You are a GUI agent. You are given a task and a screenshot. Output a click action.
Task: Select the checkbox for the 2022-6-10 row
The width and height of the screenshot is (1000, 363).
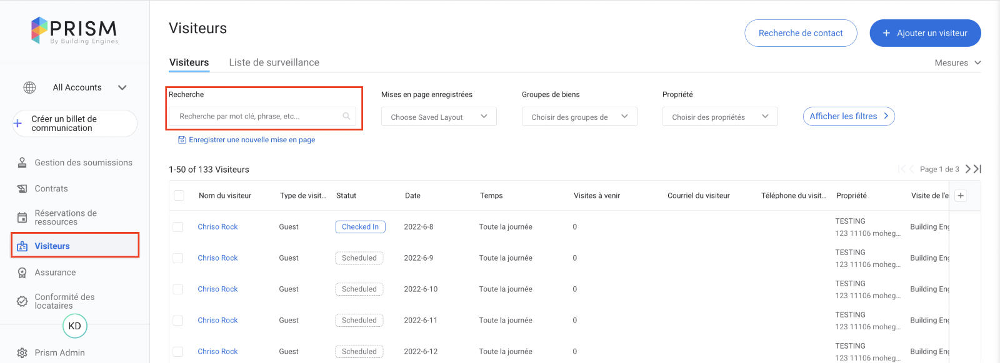[x=178, y=289]
